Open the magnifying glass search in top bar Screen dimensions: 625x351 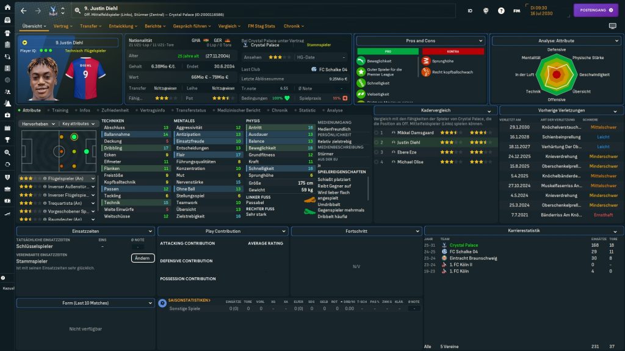tap(78, 10)
